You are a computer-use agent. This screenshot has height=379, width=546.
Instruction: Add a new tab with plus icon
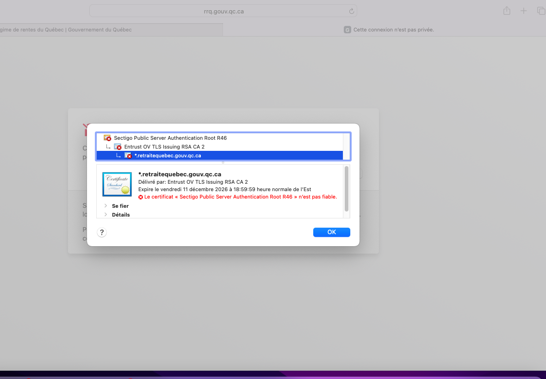click(x=523, y=11)
